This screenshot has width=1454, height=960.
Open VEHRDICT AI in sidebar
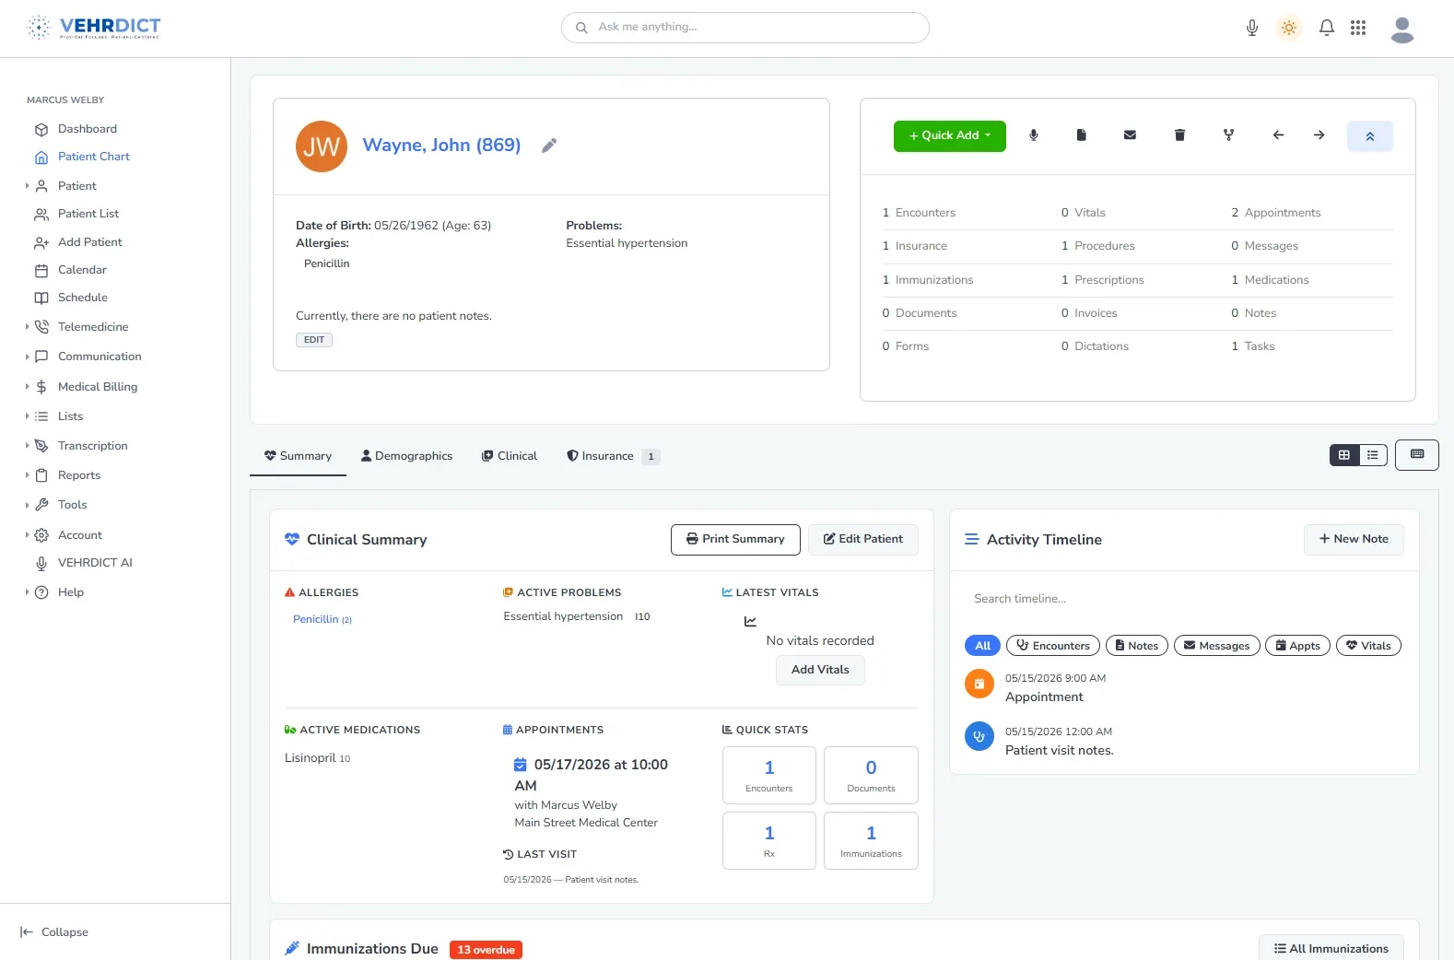coord(95,563)
